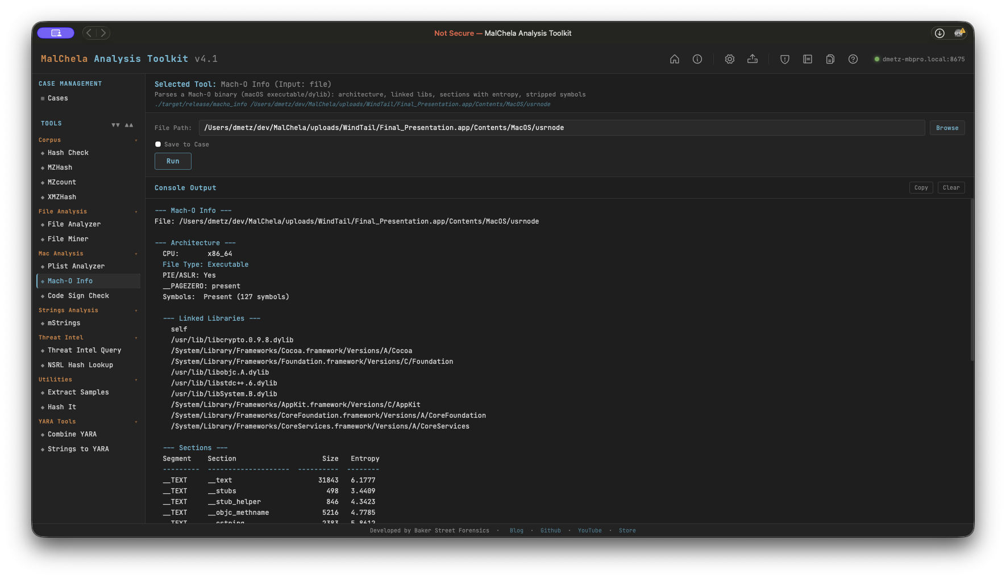The image size is (1006, 579).
Task: Select the Strings to YARA tool
Action: pyautogui.click(x=88, y=449)
